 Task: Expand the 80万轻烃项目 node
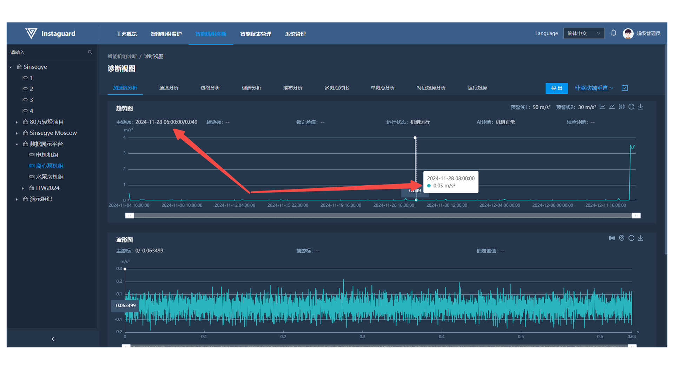pyautogui.click(x=17, y=122)
